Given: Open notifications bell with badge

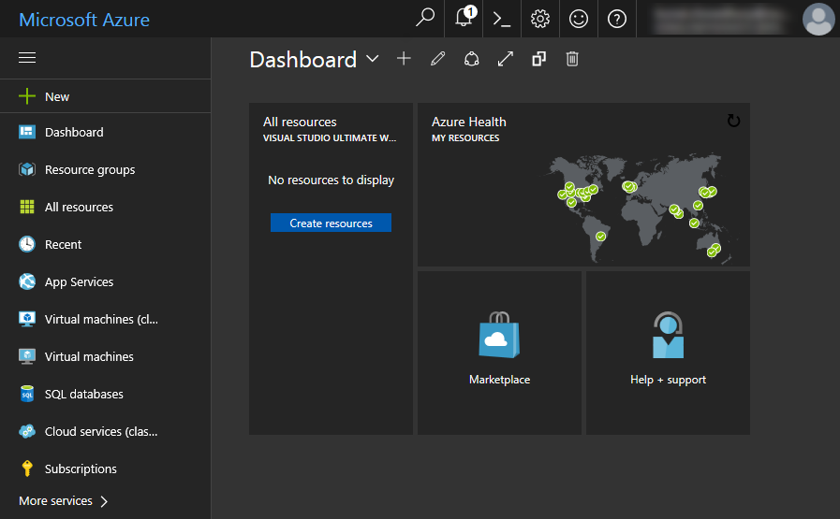Looking at the screenshot, I should (x=464, y=17).
